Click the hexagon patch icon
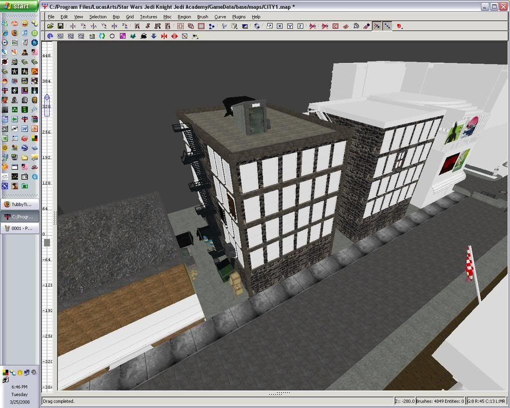 (x=112, y=36)
